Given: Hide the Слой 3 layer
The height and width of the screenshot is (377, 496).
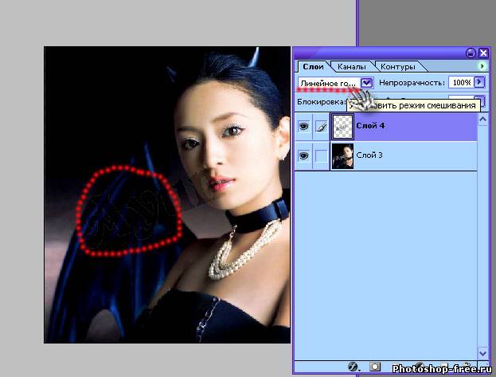Looking at the screenshot, I should click(303, 156).
